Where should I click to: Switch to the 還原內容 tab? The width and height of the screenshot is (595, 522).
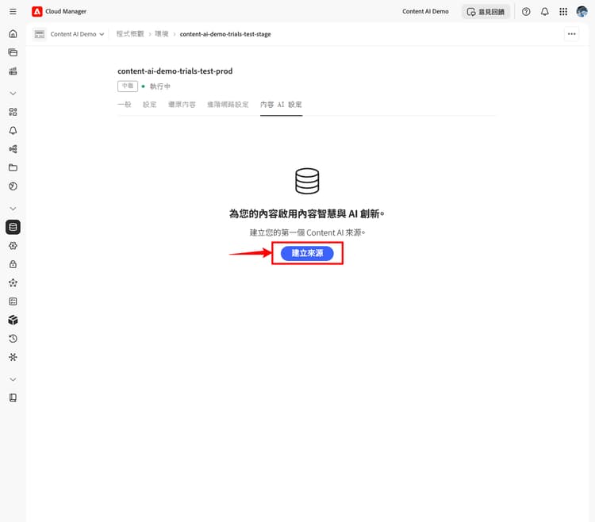182,105
